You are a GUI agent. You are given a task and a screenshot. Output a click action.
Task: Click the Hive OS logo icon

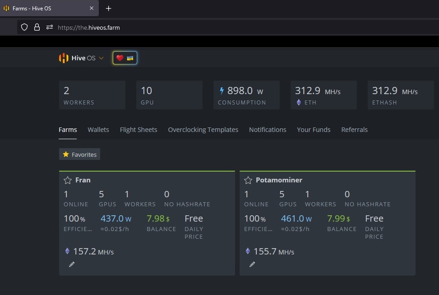[63, 58]
